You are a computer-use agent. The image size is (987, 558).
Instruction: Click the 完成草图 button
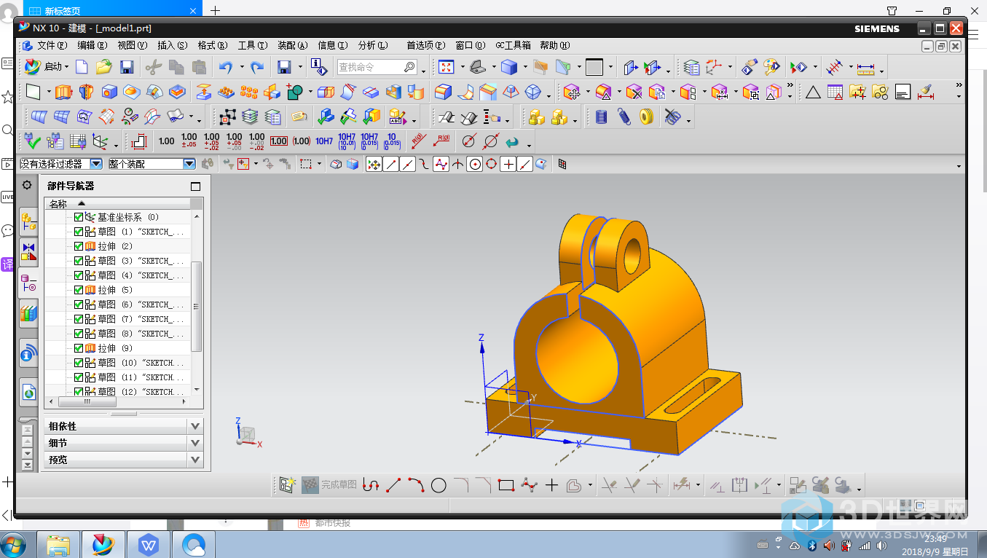click(329, 484)
